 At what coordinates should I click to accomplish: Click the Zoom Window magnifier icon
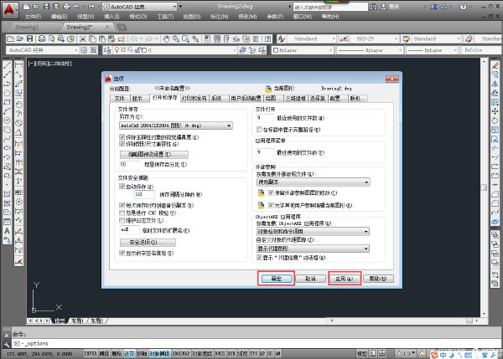(185, 38)
